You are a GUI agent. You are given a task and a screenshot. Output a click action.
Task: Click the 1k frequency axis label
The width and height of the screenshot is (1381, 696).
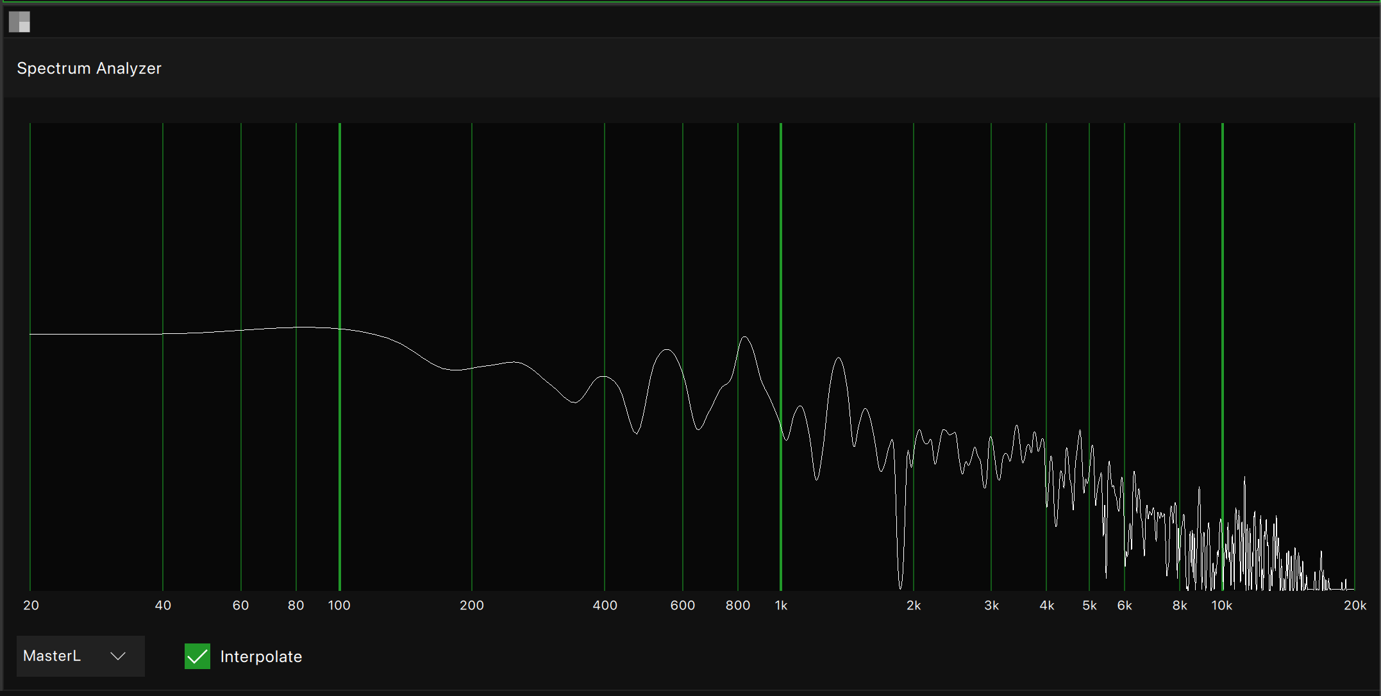(780, 604)
